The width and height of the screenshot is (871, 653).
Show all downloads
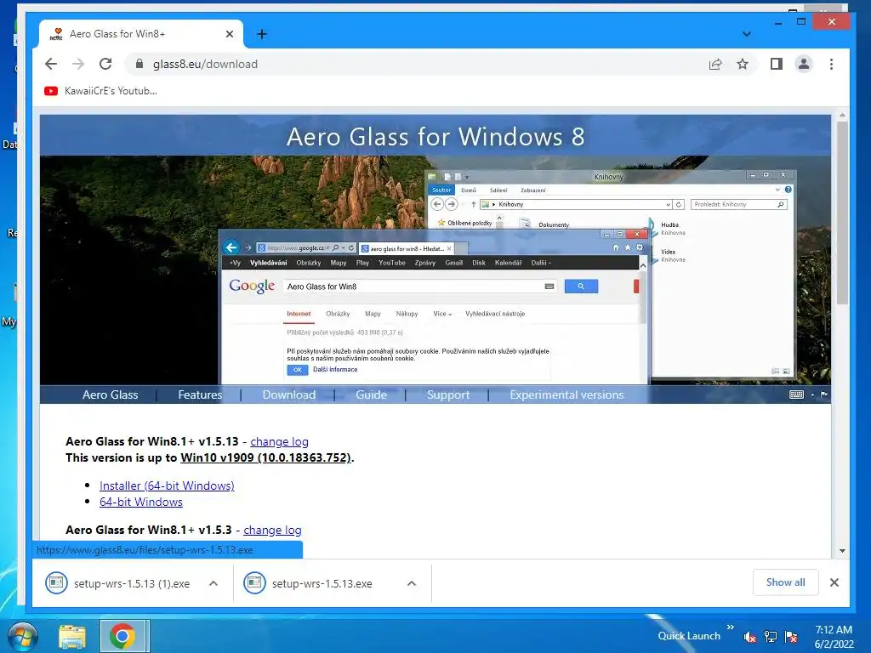coord(785,582)
